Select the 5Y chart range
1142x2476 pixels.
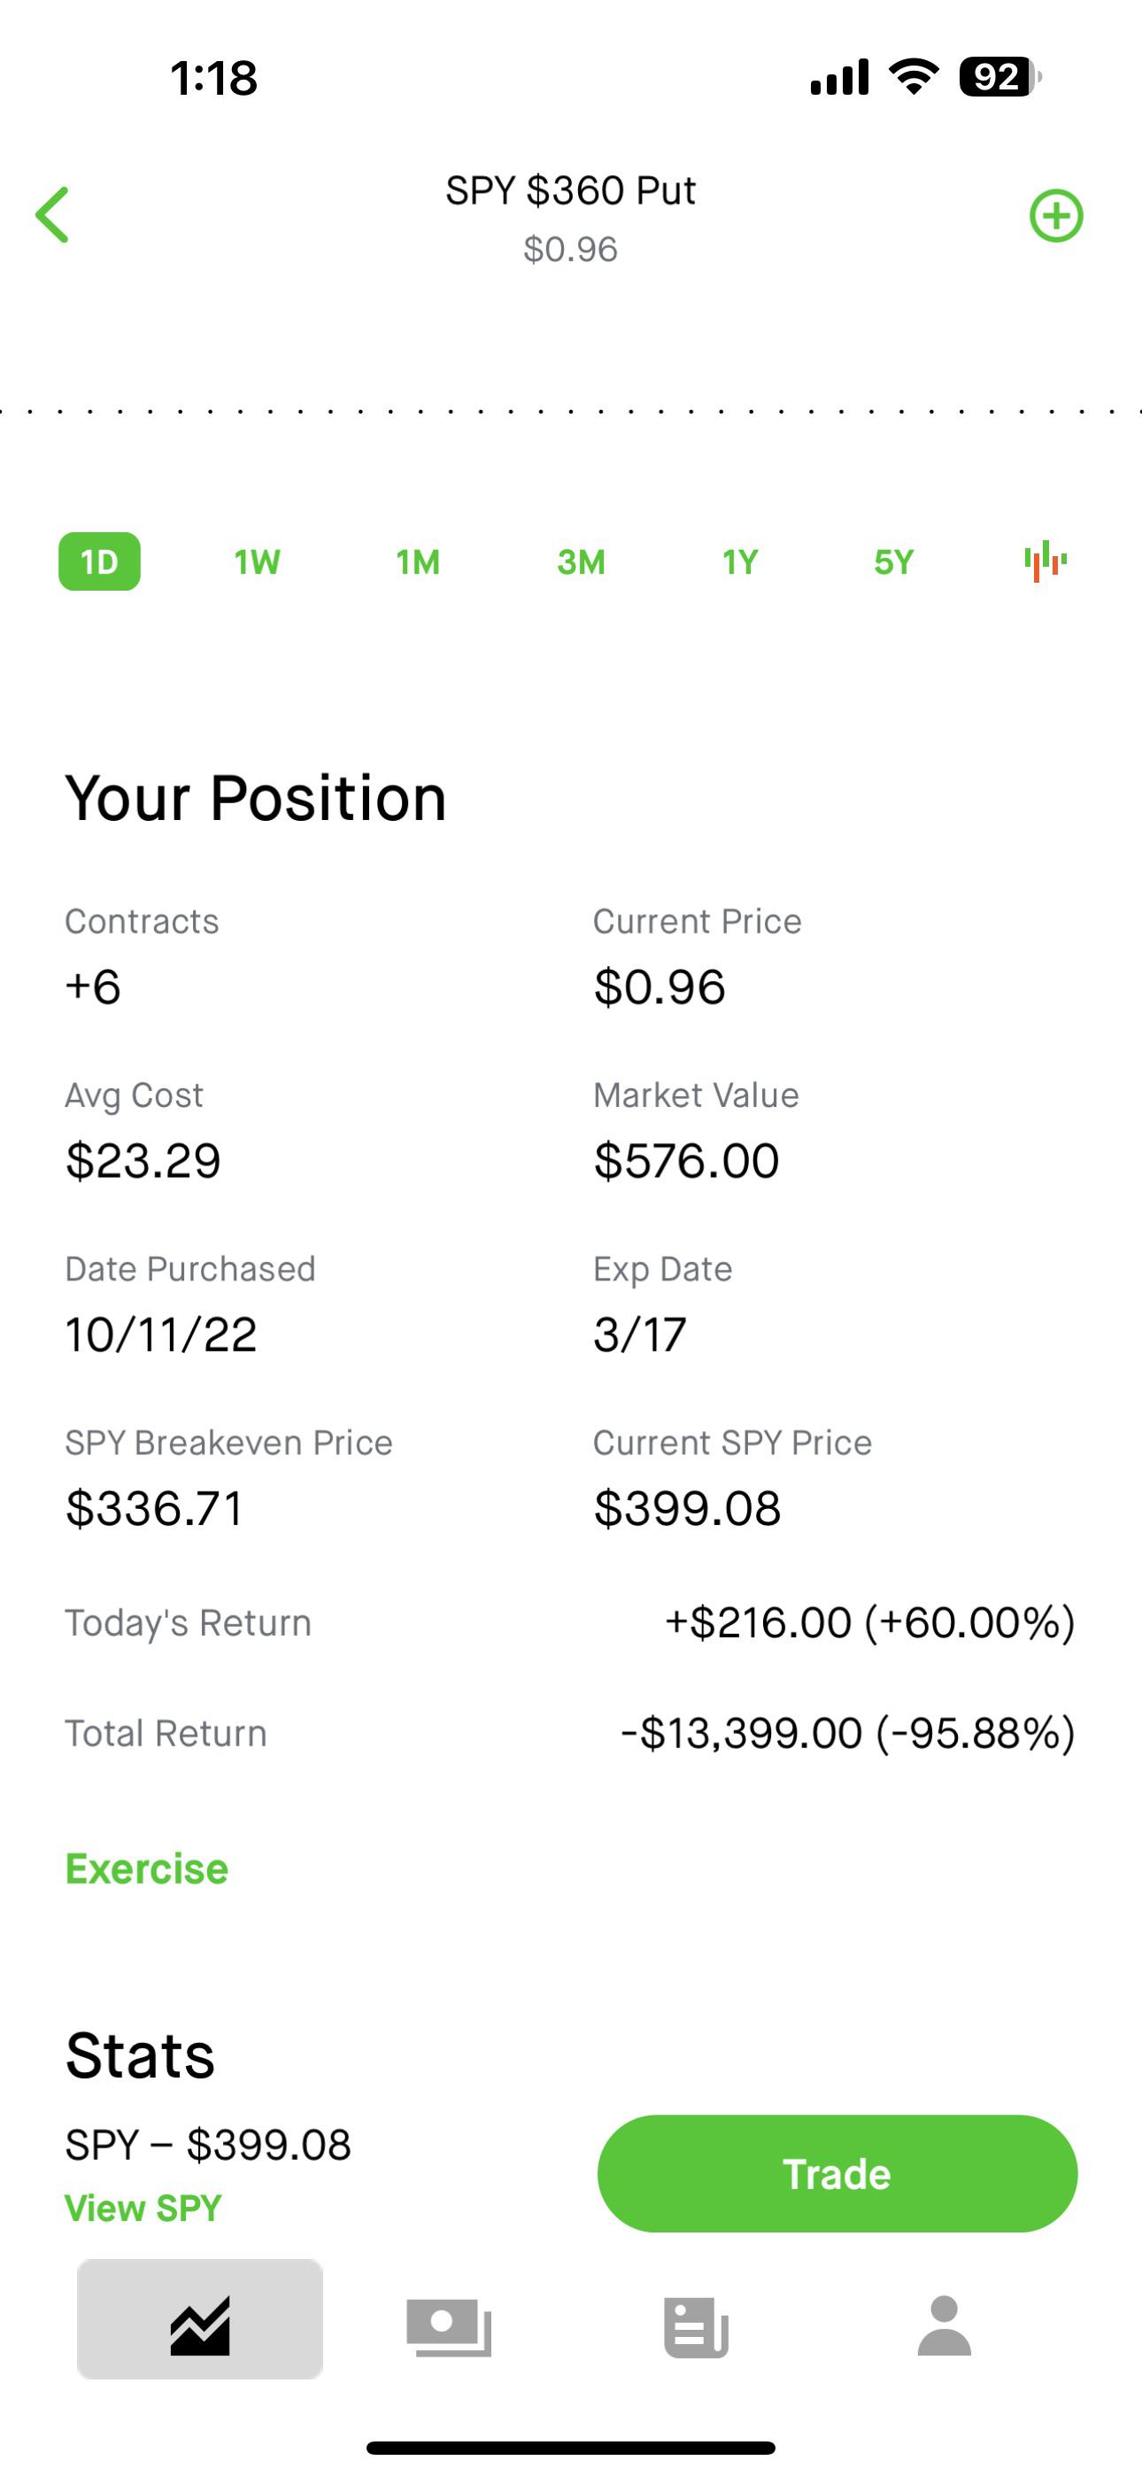[893, 561]
